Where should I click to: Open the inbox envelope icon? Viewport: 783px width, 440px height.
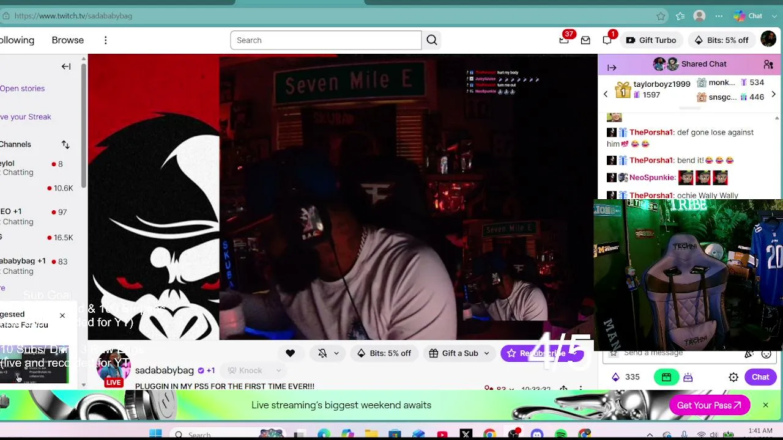[x=585, y=40]
